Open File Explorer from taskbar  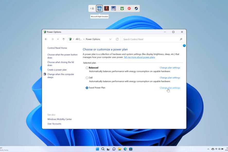point(119,149)
